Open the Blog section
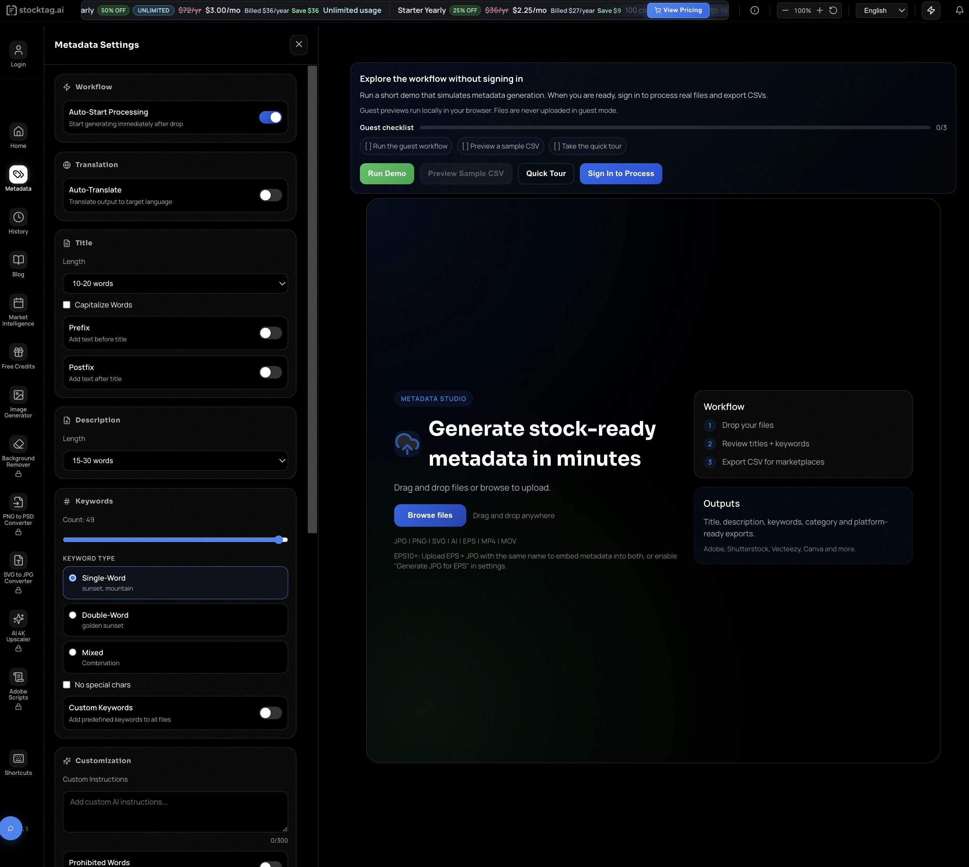The height and width of the screenshot is (867, 969). [18, 264]
